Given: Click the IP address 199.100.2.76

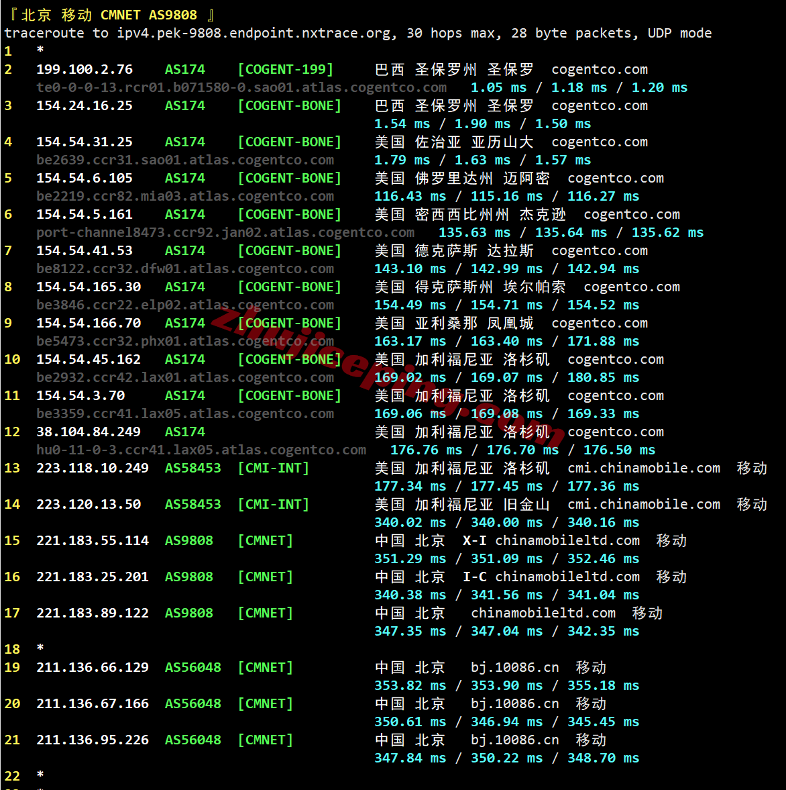Looking at the screenshot, I should (85, 70).
